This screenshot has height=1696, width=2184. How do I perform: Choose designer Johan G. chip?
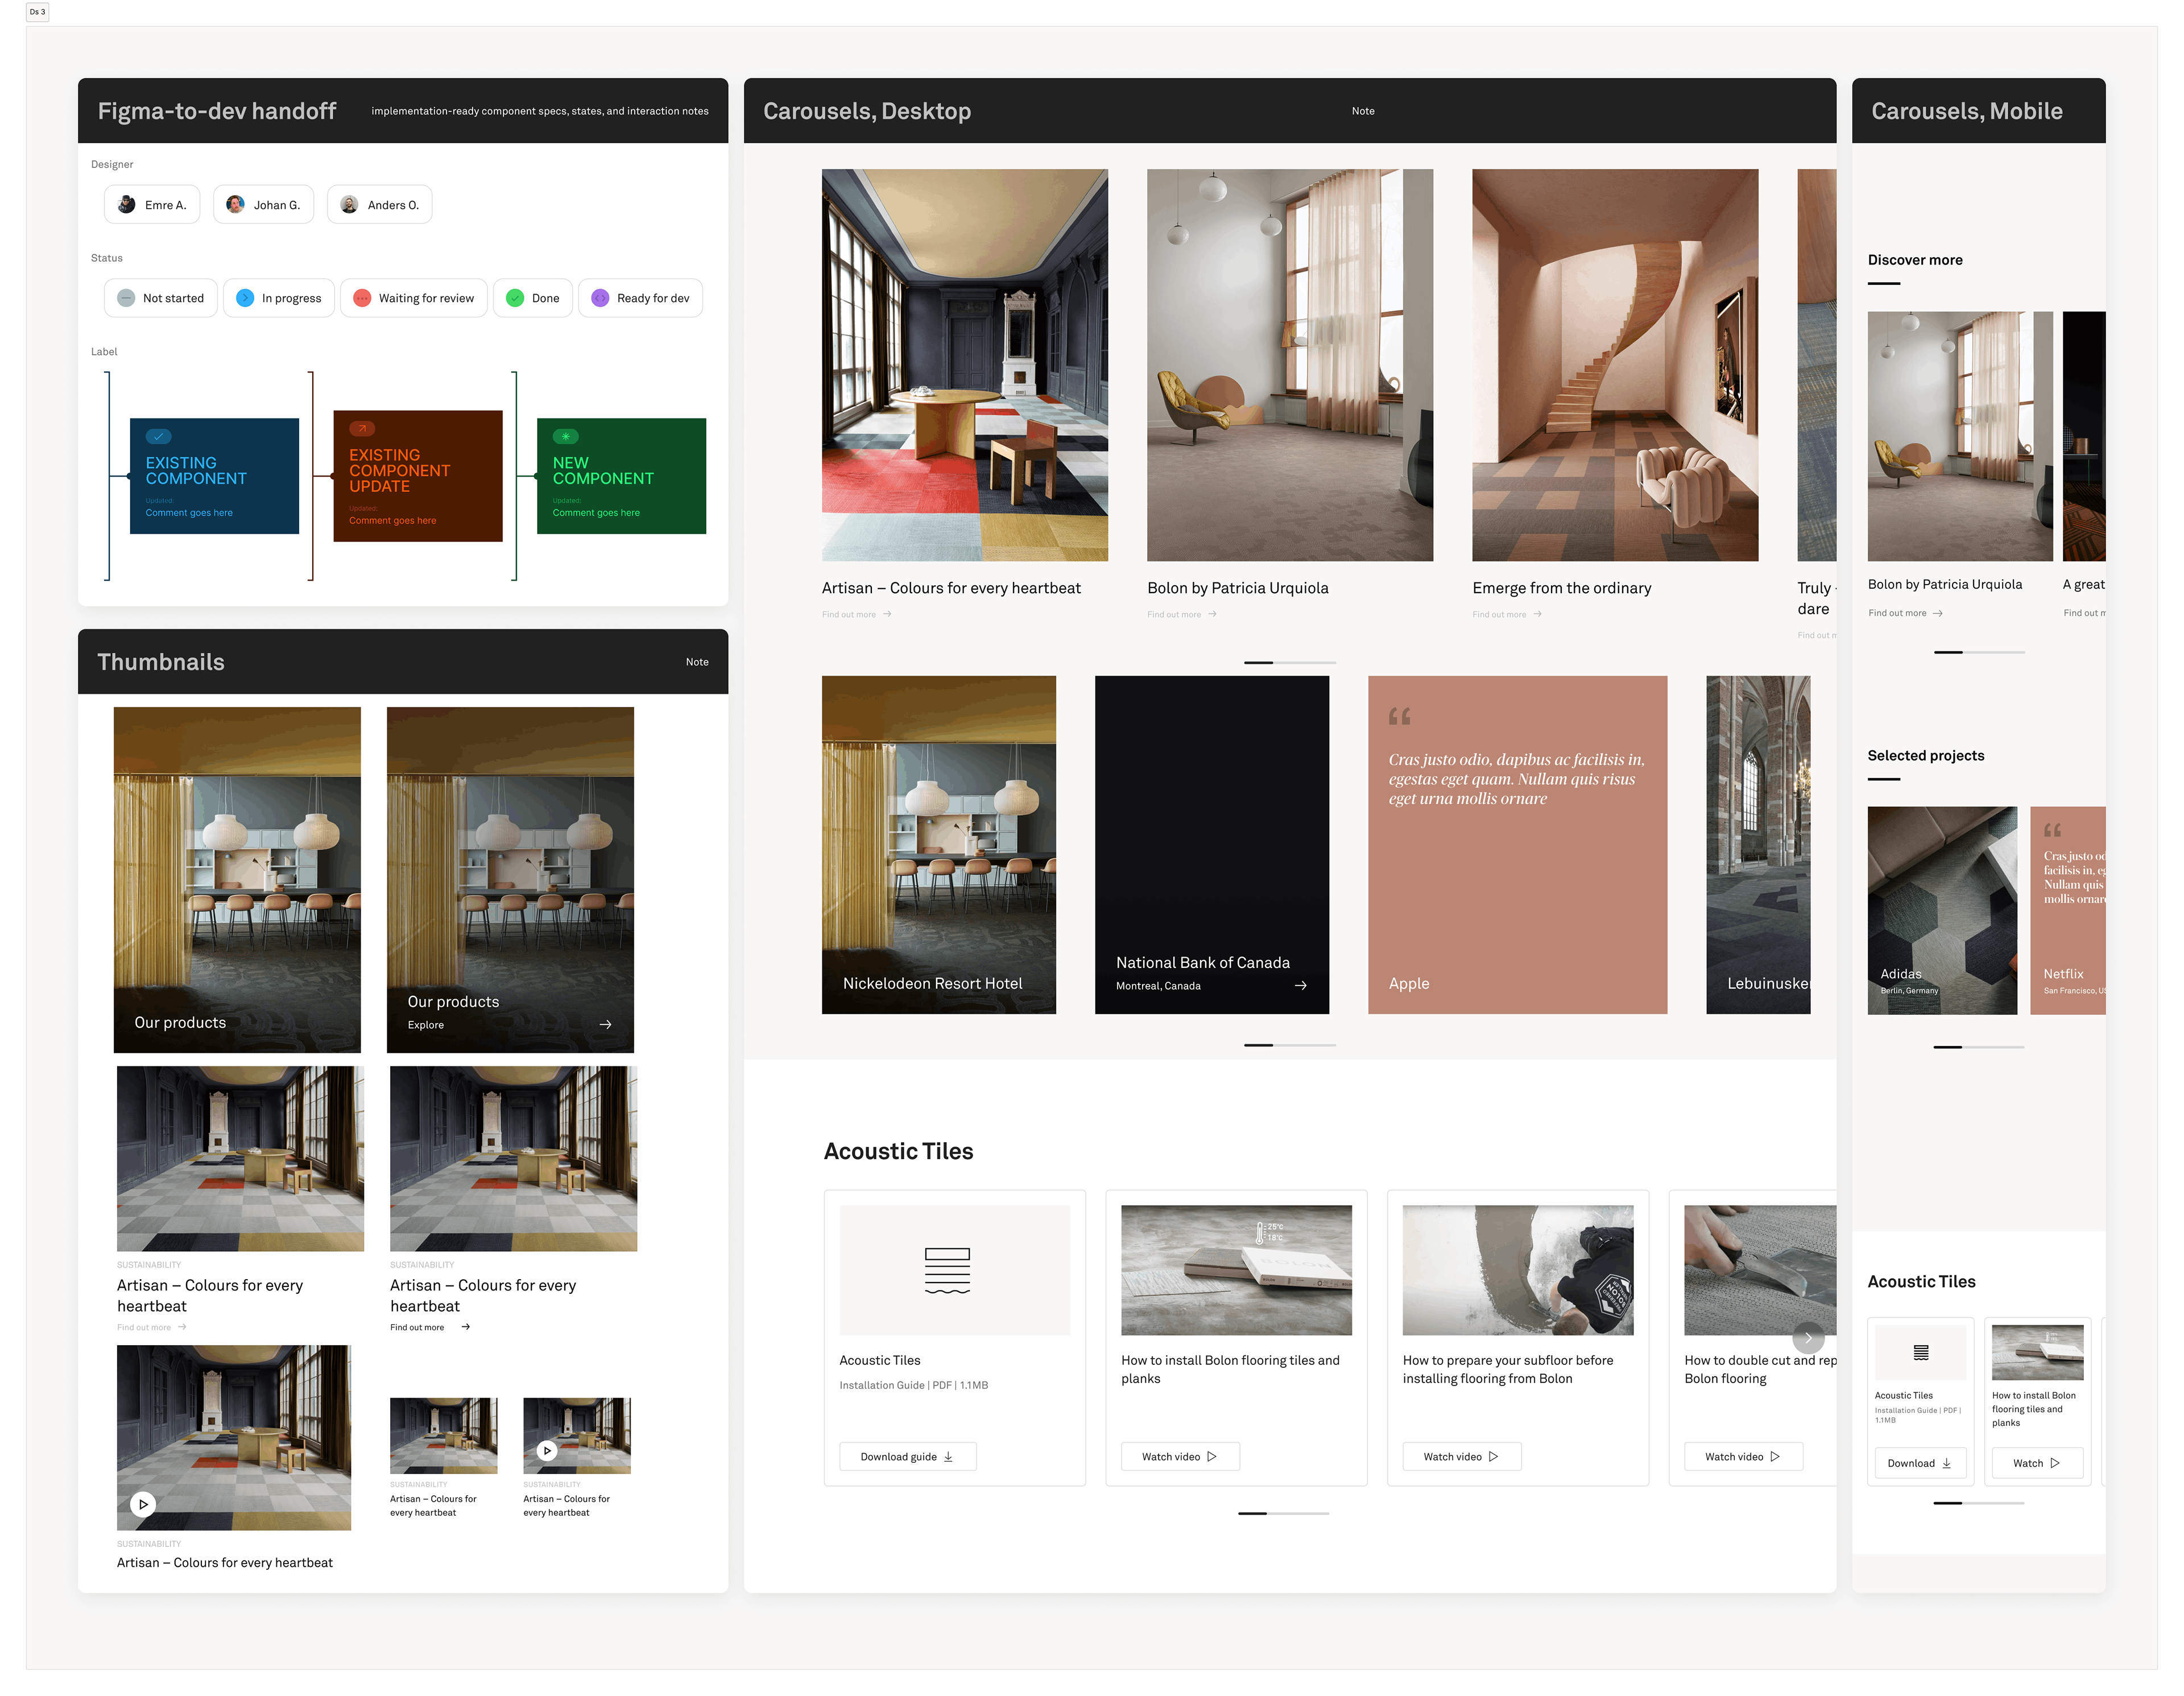[263, 205]
